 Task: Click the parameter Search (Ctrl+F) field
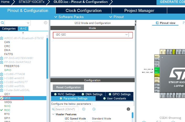(67, 109)
